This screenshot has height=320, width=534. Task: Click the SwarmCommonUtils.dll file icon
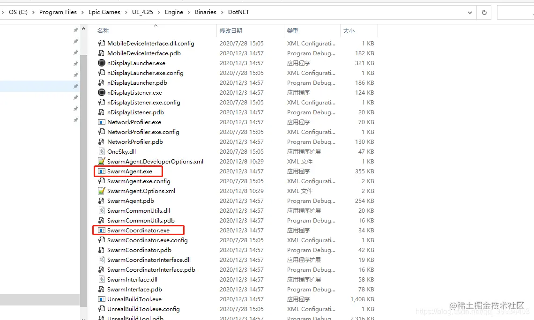tap(101, 211)
